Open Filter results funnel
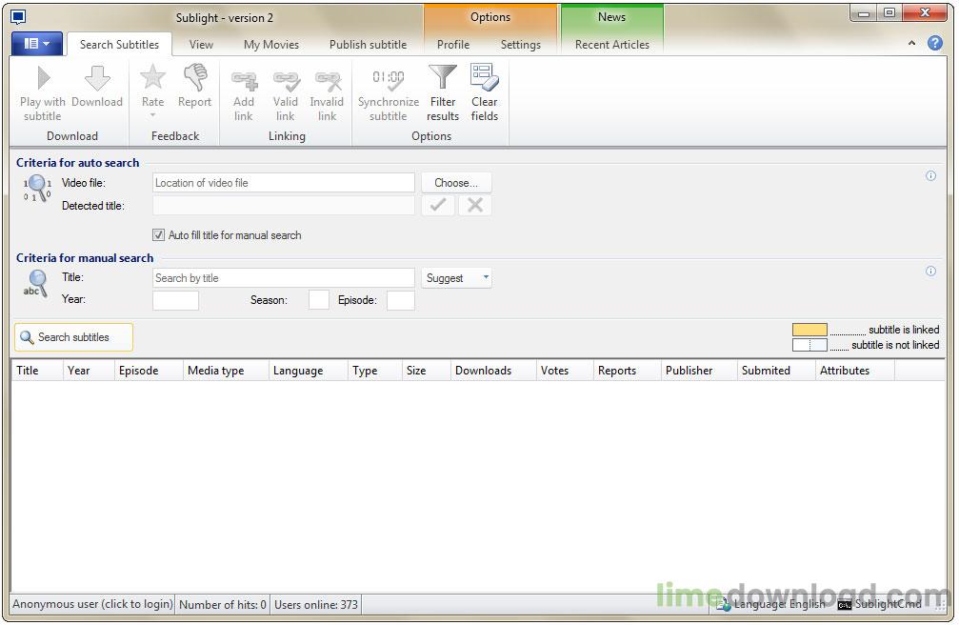This screenshot has width=959, height=625. (442, 79)
